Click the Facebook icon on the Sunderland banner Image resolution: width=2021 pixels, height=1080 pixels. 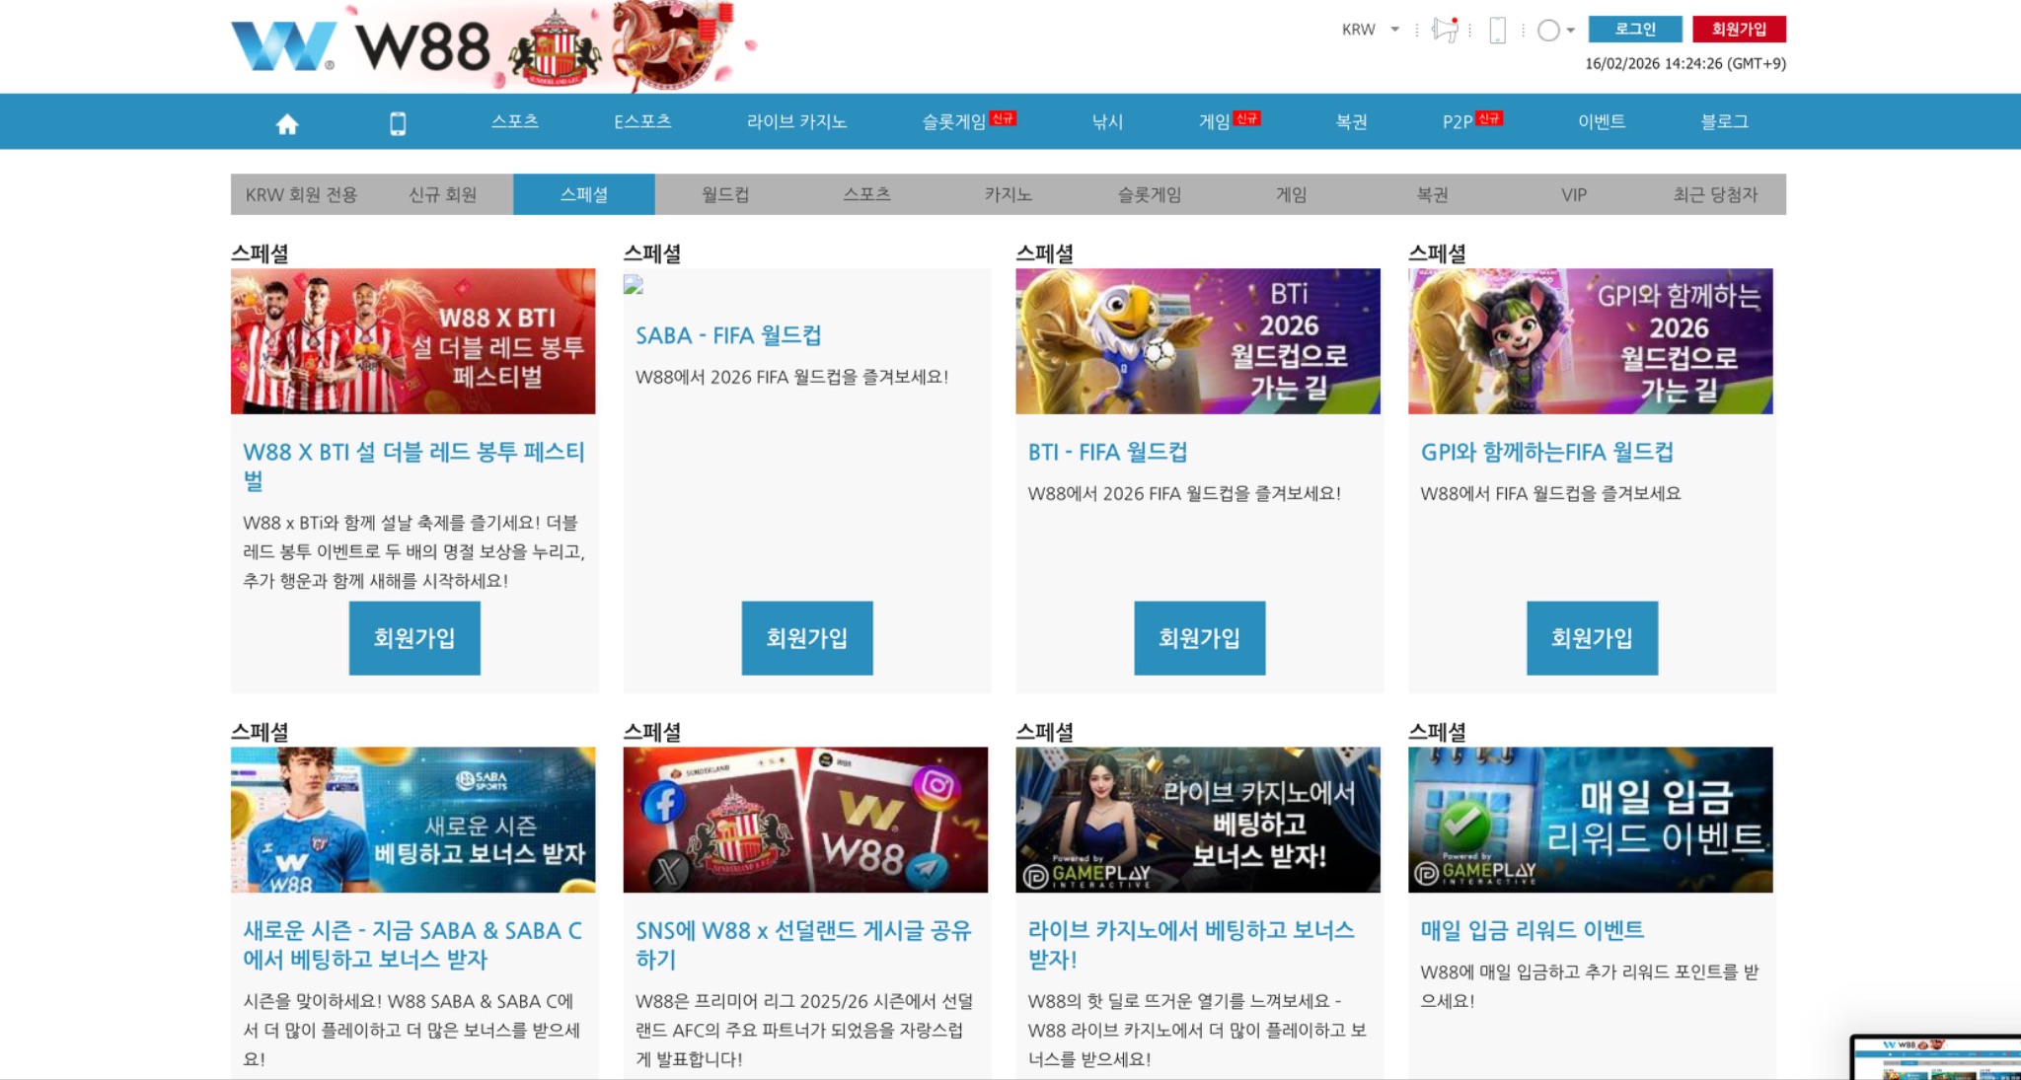pos(663,803)
